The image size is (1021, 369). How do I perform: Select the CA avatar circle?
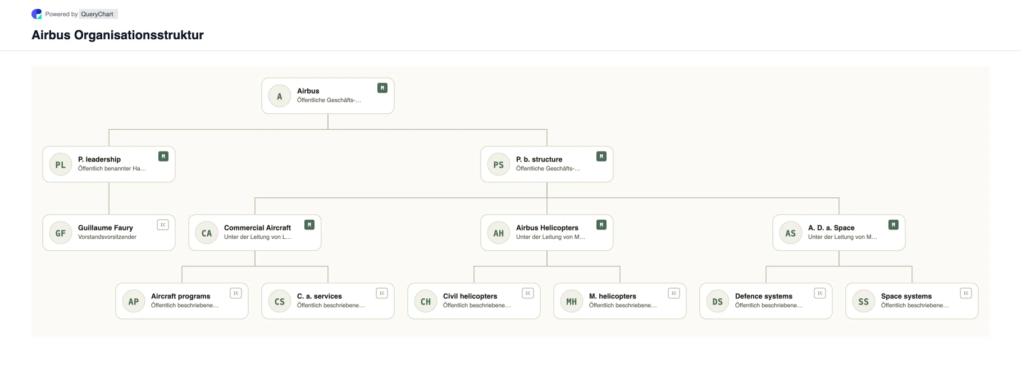click(207, 233)
